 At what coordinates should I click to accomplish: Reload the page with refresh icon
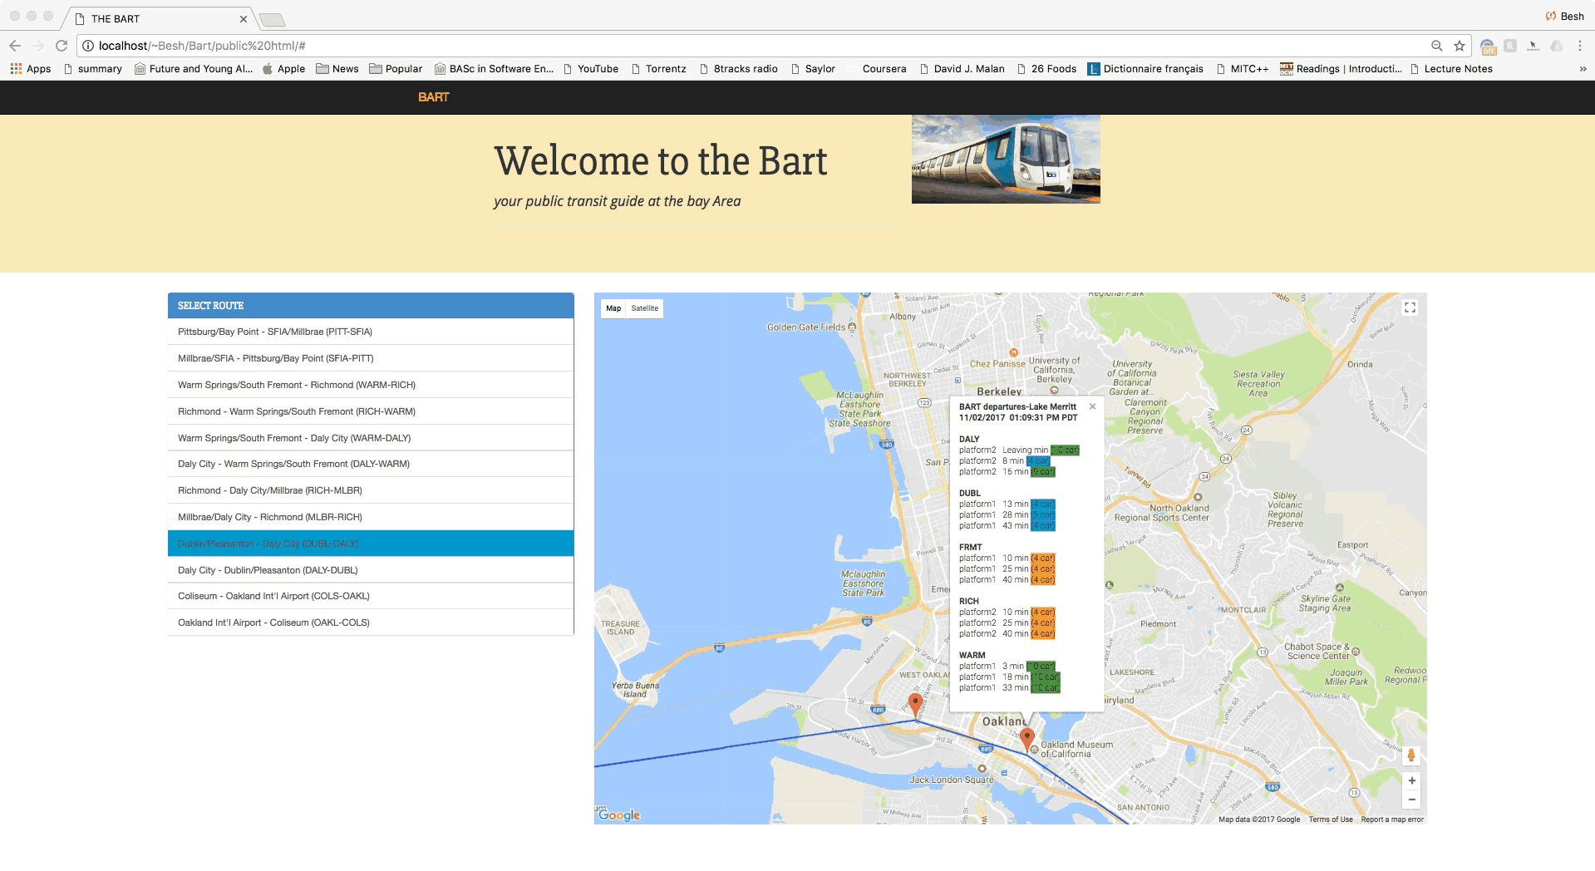coord(62,46)
